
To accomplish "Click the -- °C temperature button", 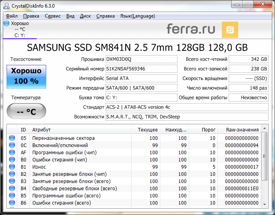I will (26, 111).
